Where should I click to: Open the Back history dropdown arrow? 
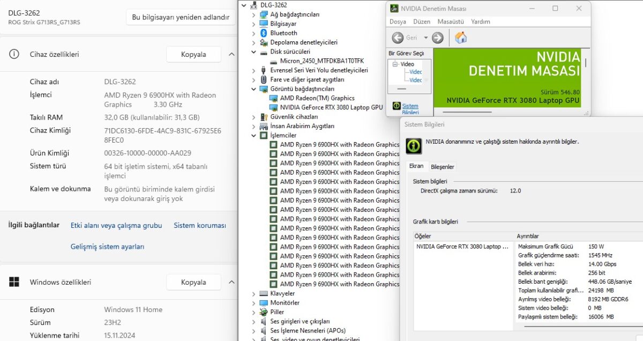point(426,38)
